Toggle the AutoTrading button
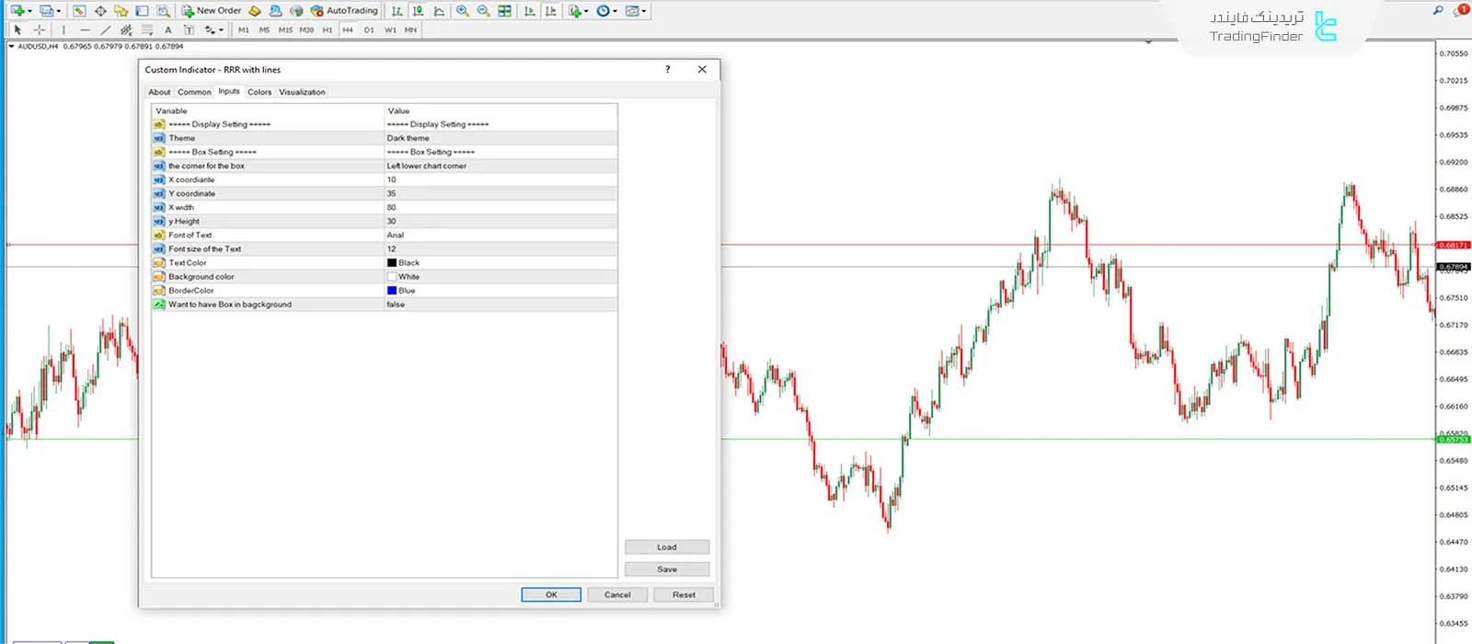This screenshot has height=644, width=1472. [344, 11]
